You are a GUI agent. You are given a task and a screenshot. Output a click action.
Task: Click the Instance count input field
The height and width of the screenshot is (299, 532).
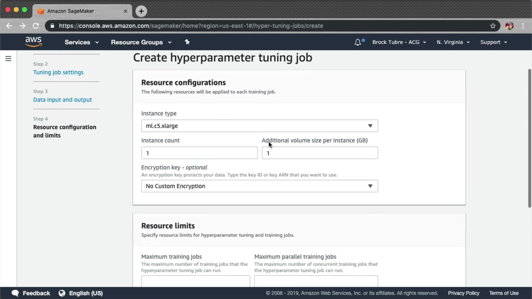click(x=199, y=153)
